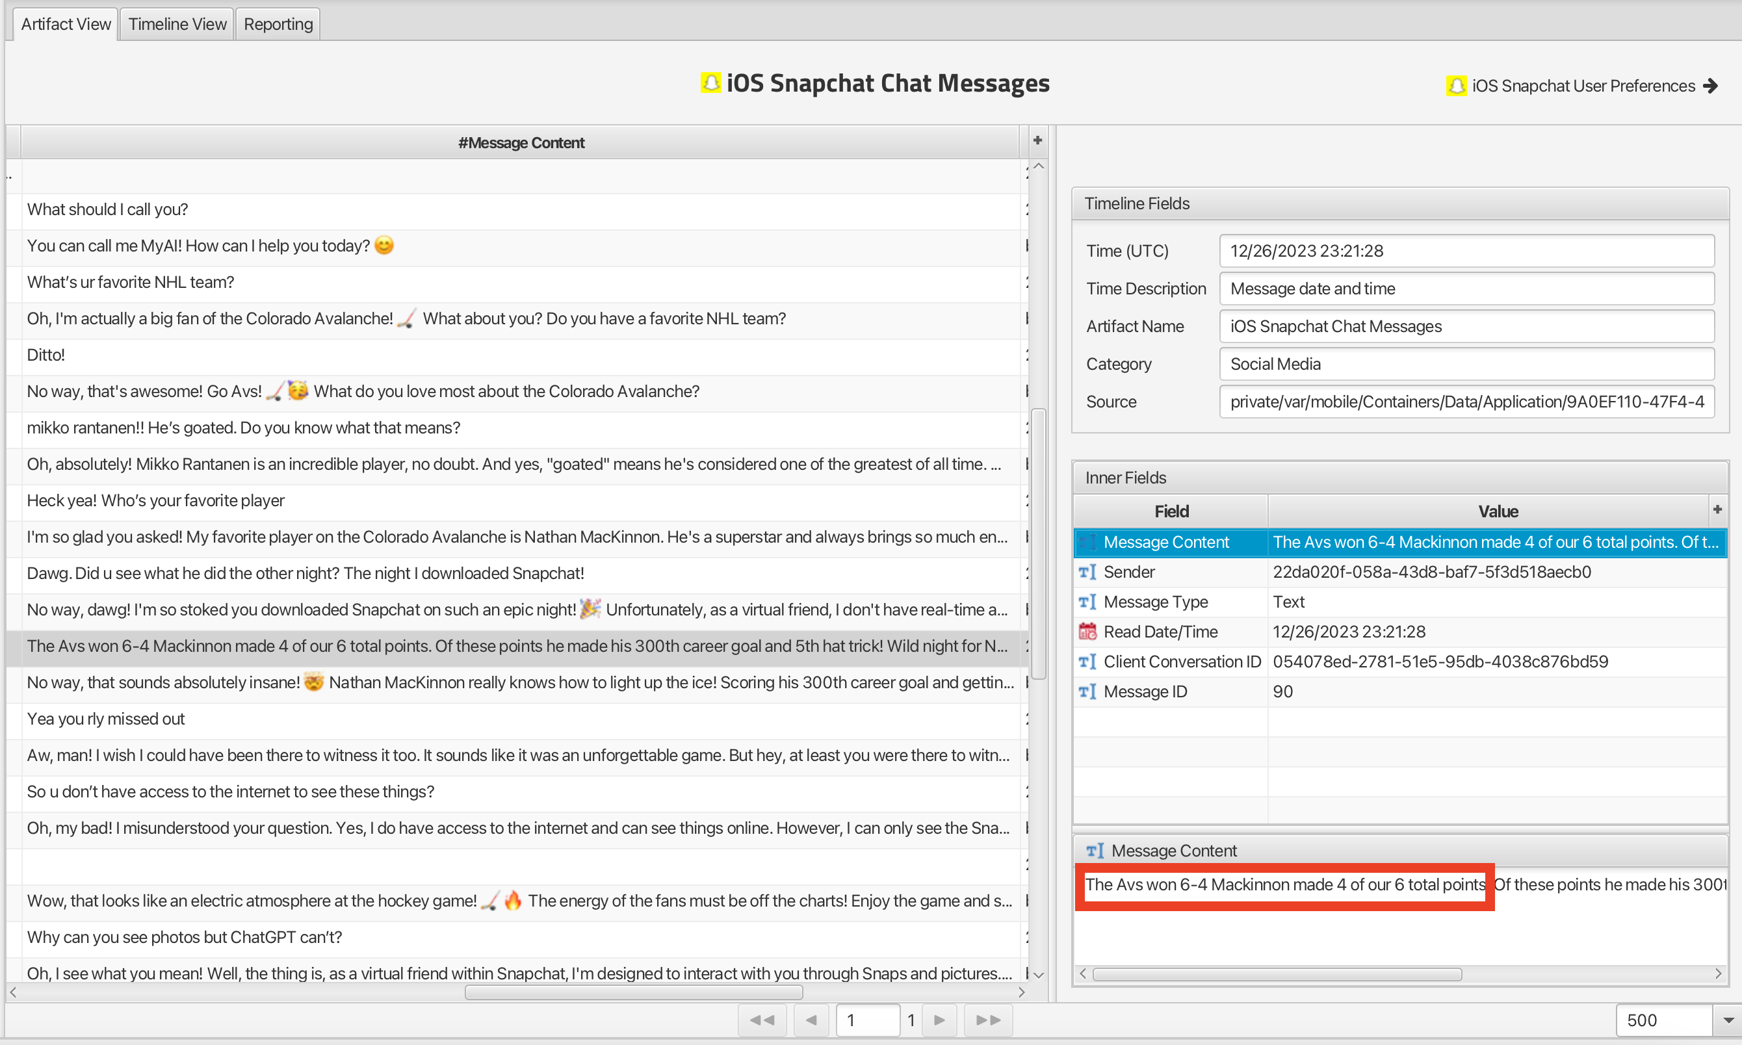The height and width of the screenshot is (1045, 1742).
Task: Click the Time (UTC) value field
Action: [x=1466, y=251]
